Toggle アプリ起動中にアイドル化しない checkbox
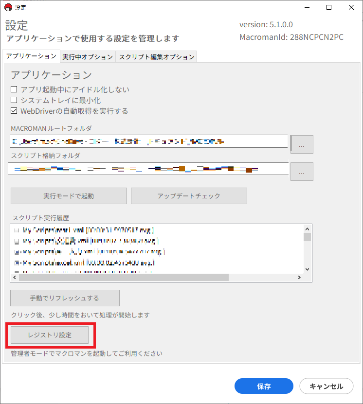This screenshot has width=363, height=404. 14,89
